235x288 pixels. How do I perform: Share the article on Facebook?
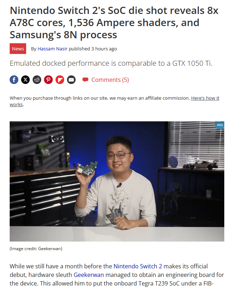(14, 80)
